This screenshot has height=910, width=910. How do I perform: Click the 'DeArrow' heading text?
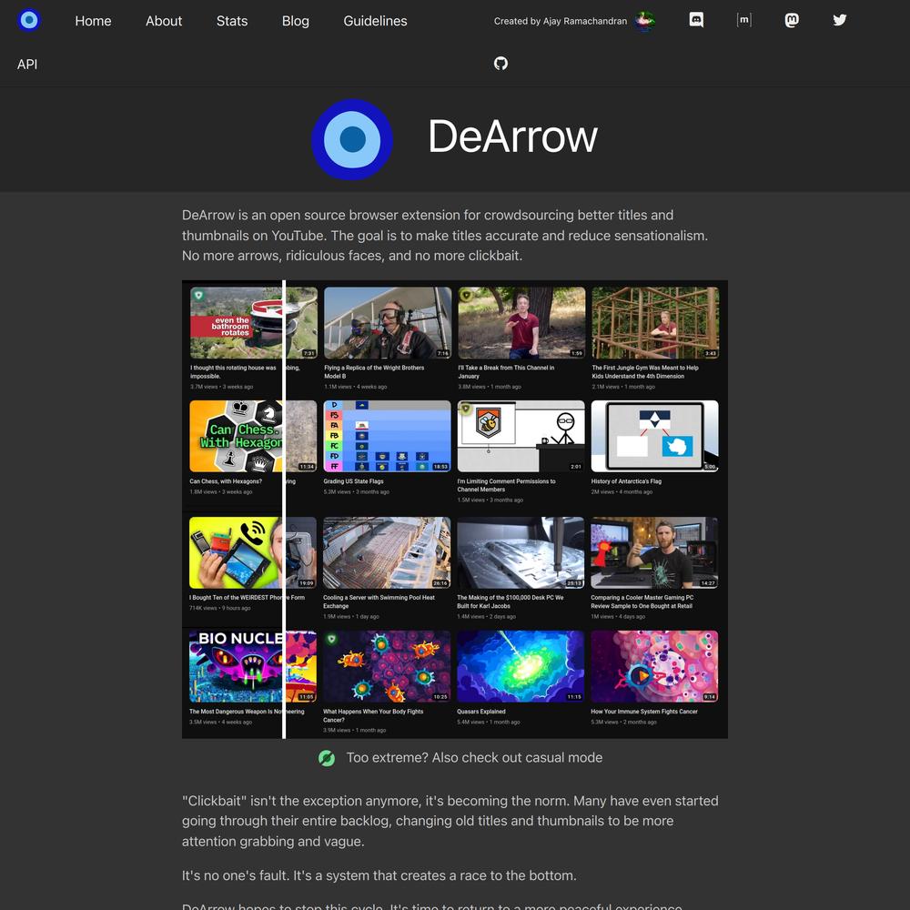click(x=512, y=137)
